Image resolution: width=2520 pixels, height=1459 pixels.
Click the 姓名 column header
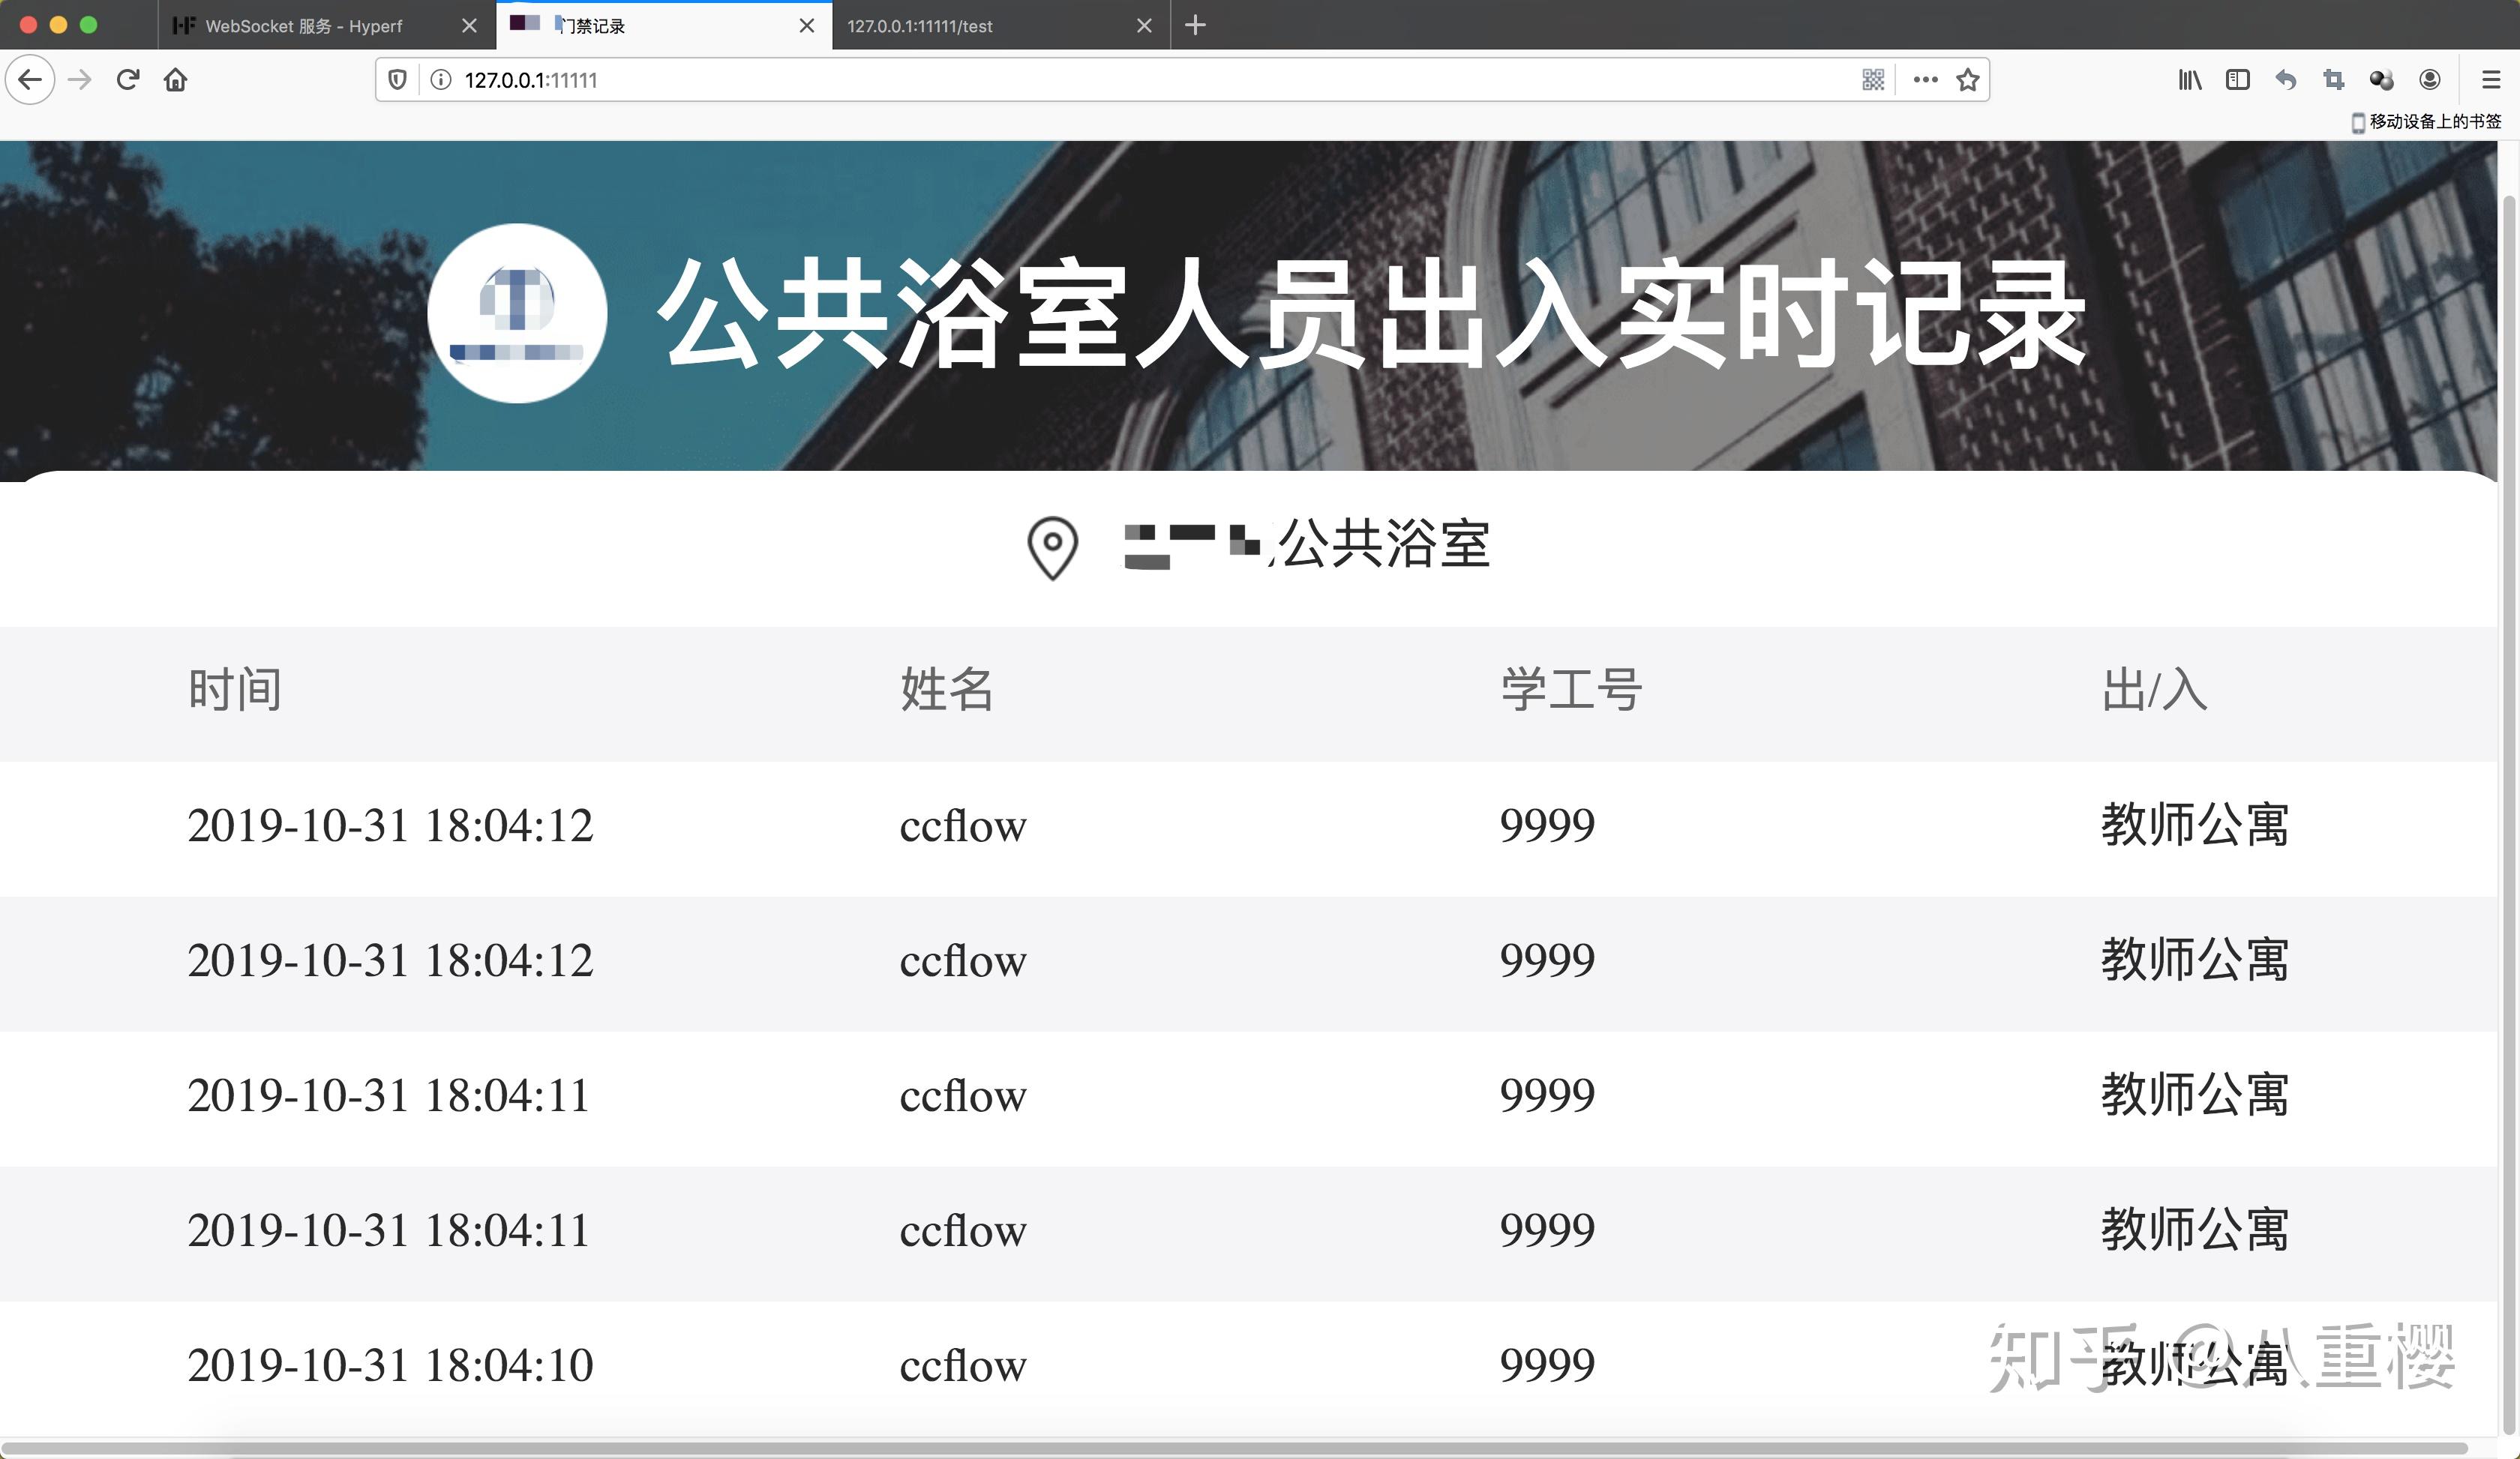[x=947, y=690]
